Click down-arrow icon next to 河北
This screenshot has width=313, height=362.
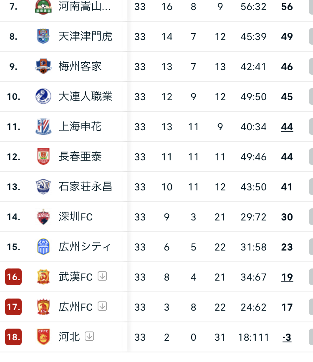point(89,336)
